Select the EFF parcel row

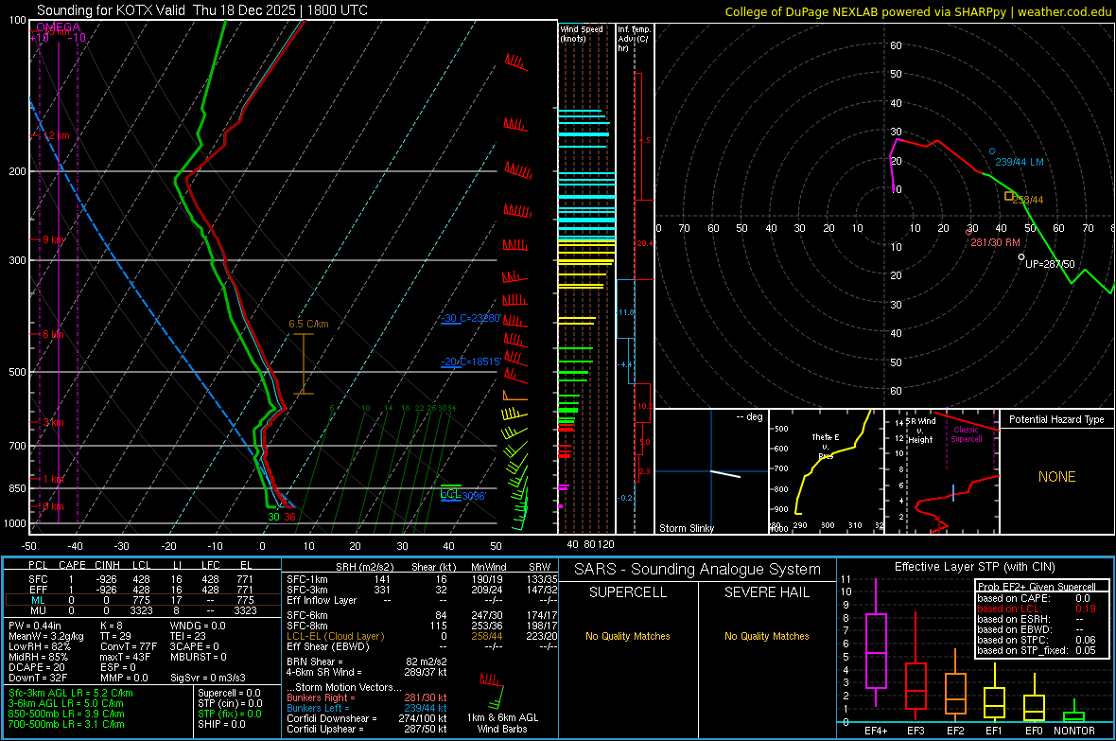[143, 590]
